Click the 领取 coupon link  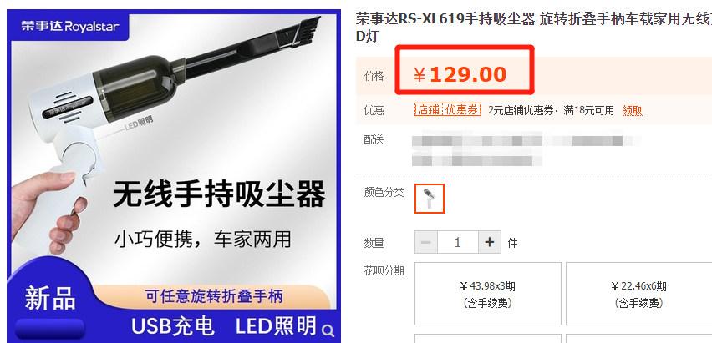pyautogui.click(x=632, y=110)
